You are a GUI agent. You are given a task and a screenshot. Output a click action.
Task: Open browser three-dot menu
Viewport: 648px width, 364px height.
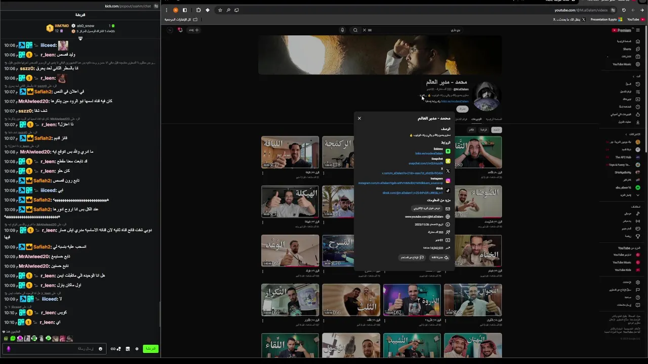[x=166, y=10]
